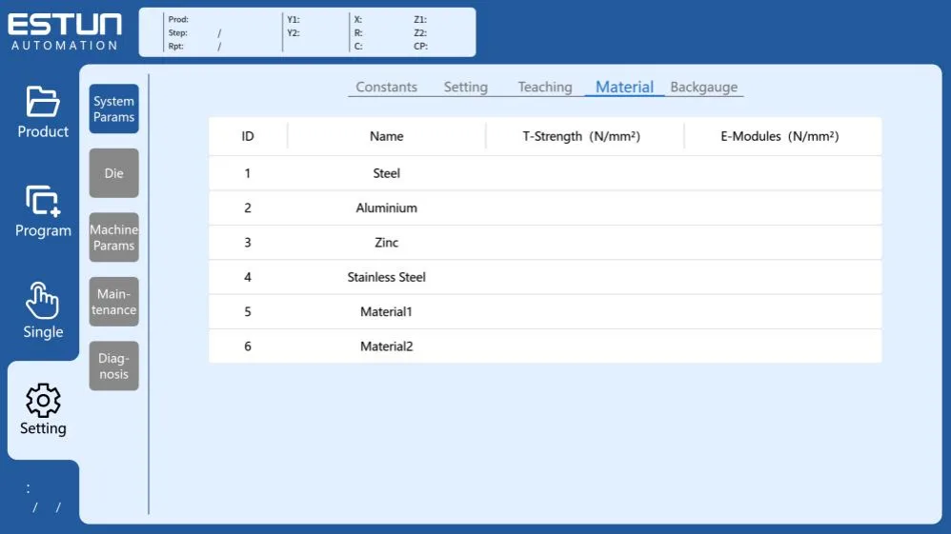Viewport: 951px width, 534px height.
Task: Click the ESTUN Automation logo
Action: [x=64, y=31]
